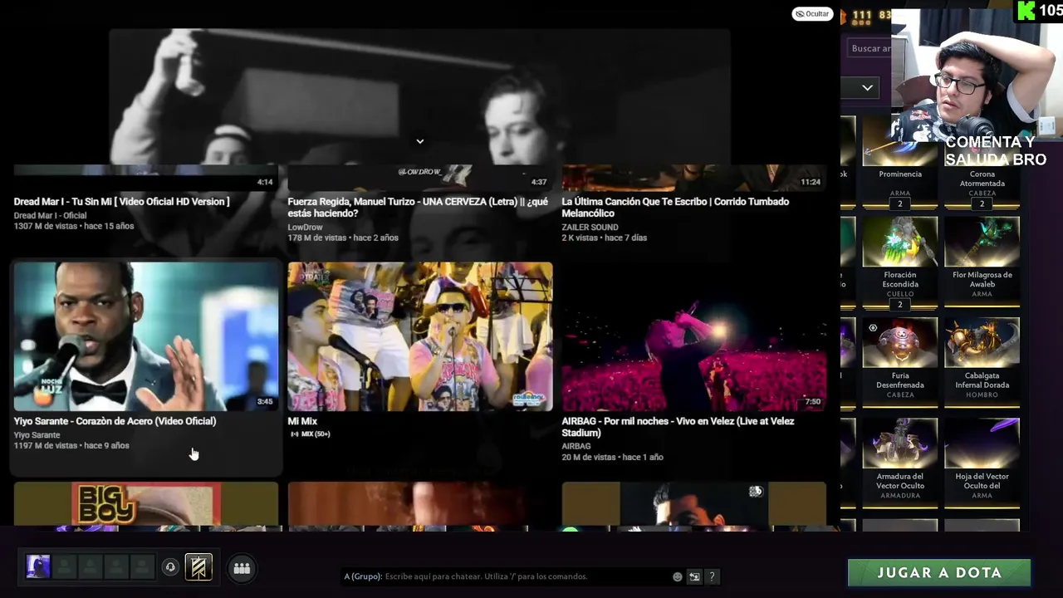Image resolution: width=1063 pixels, height=598 pixels.
Task: Open the Fuerza Regida UNA CERVEZA video
Action: click(418, 208)
